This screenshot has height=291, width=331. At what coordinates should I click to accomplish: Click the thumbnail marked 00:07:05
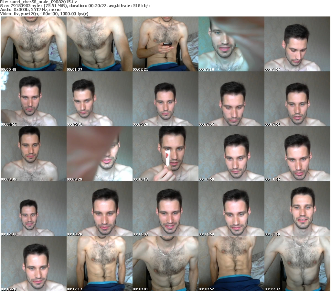coord(231,99)
